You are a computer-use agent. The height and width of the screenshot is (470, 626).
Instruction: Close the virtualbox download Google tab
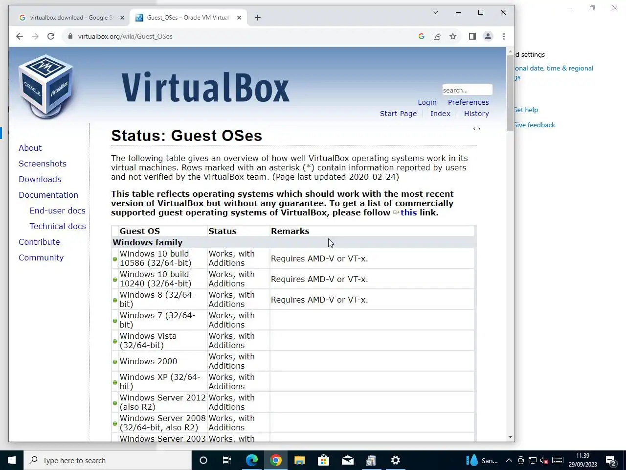point(122,18)
